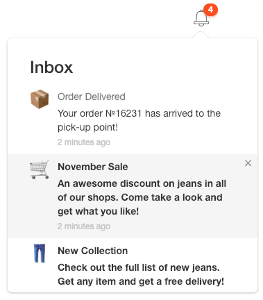Open the Order Delivered notification title
The width and height of the screenshot is (263, 300).
(92, 97)
